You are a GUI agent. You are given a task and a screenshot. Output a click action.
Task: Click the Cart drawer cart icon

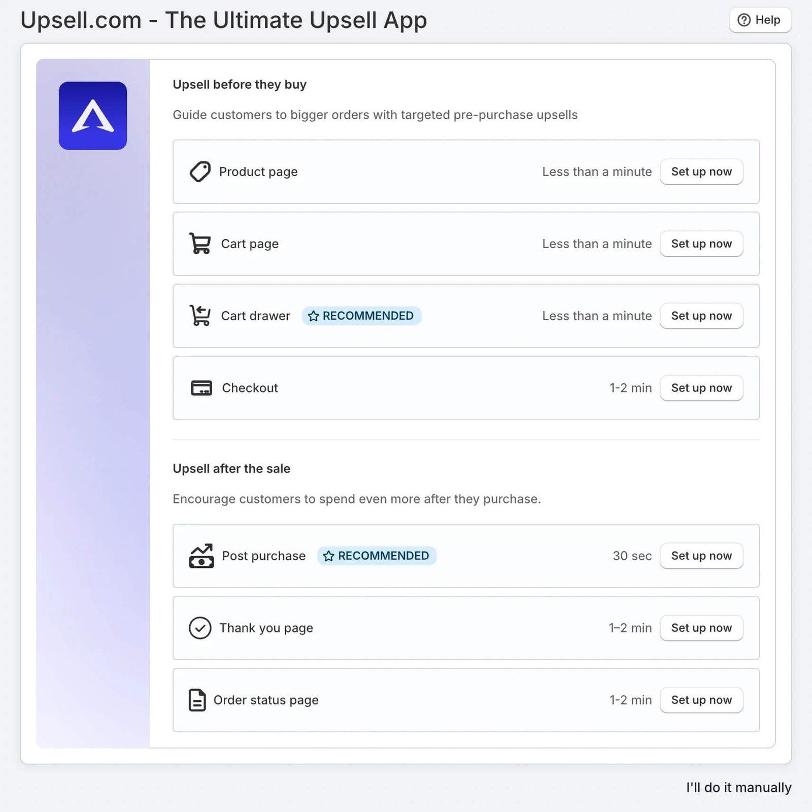click(x=200, y=316)
